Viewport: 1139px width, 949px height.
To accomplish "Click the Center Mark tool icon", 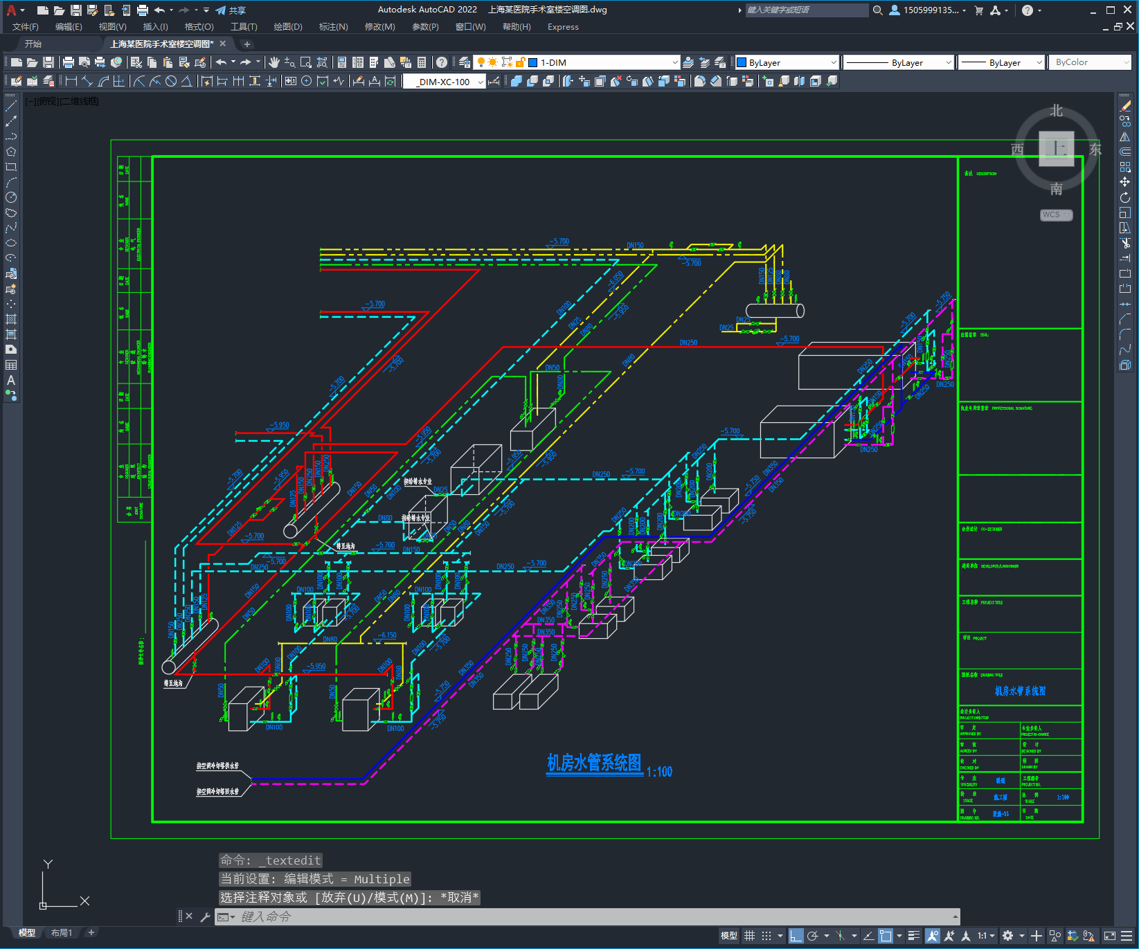I will (x=307, y=81).
